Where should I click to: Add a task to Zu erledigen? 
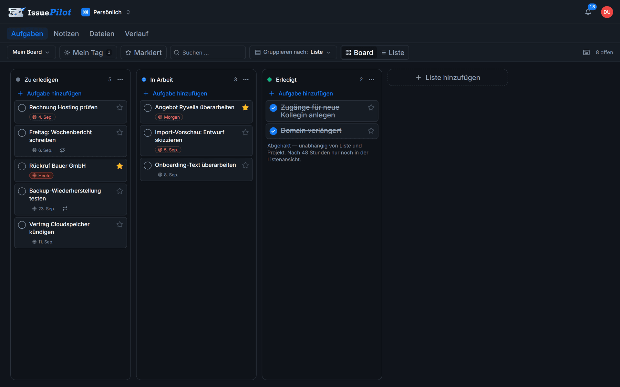click(49, 94)
